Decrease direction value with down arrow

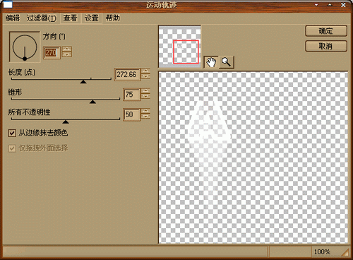[x=67, y=55]
